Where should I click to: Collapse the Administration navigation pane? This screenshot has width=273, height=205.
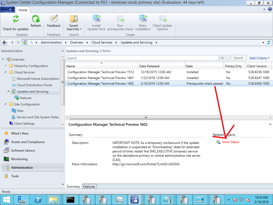(x=62, y=51)
